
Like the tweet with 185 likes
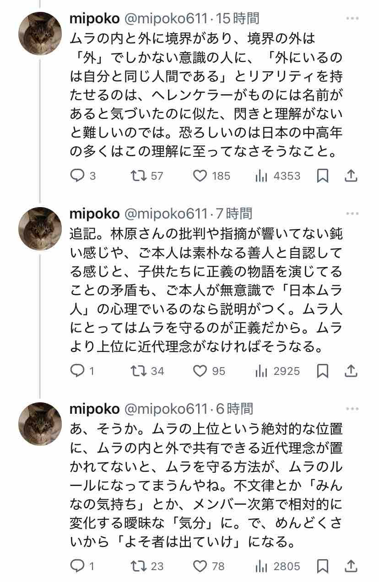click(x=200, y=176)
